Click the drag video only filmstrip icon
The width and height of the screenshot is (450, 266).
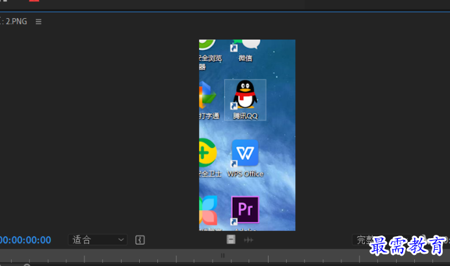pos(231,239)
